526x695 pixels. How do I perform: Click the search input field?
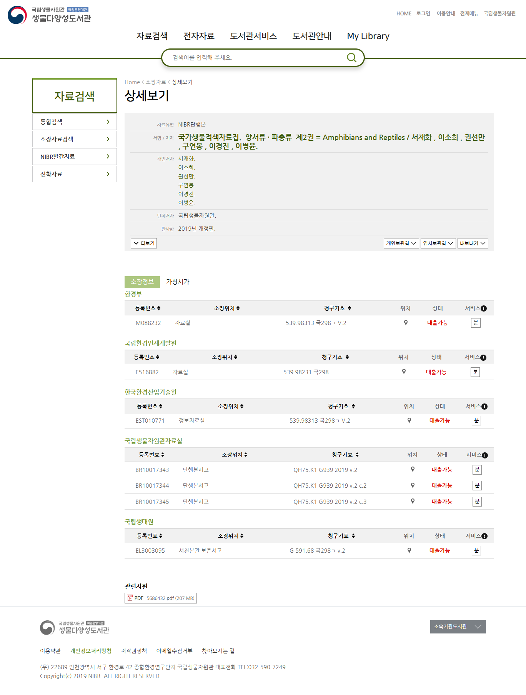click(254, 58)
